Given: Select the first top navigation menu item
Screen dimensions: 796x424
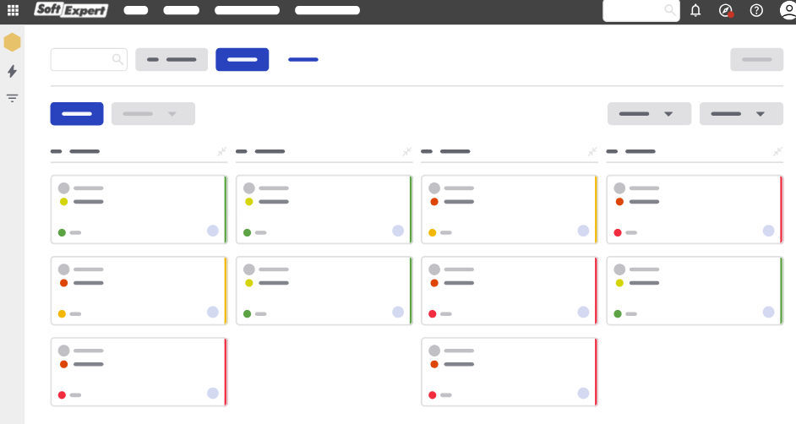Looking at the screenshot, I should pyautogui.click(x=135, y=11).
